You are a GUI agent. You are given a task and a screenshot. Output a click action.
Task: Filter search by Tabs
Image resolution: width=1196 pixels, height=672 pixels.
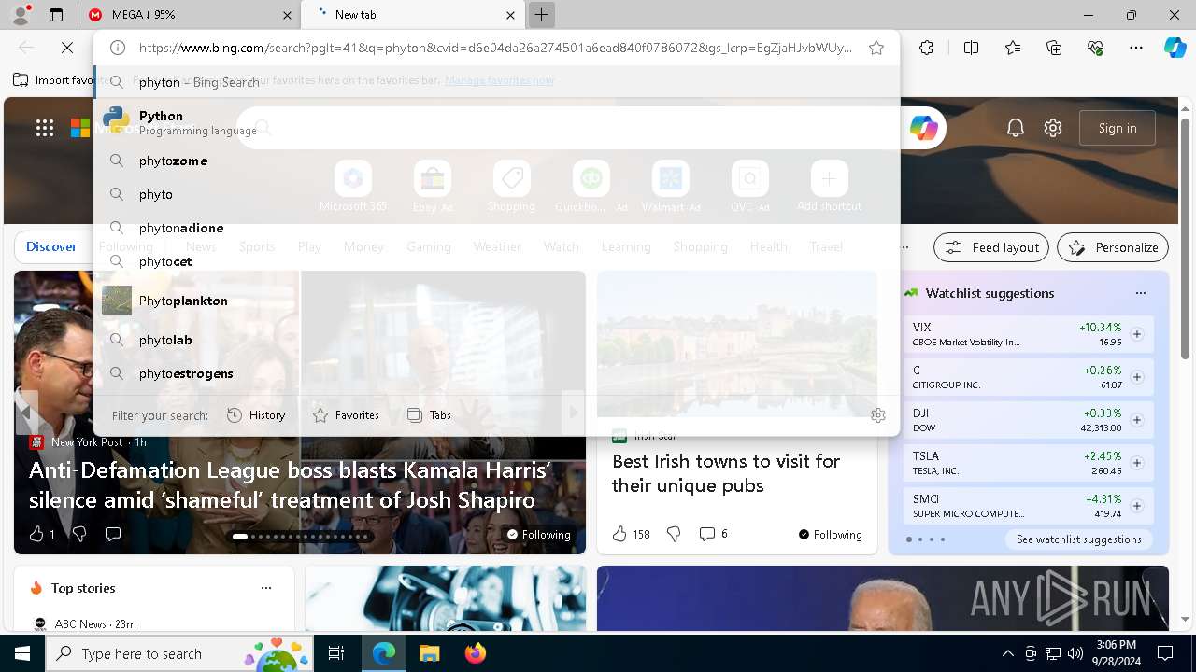click(x=430, y=415)
